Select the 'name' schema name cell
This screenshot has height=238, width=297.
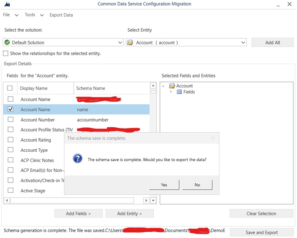[x=83, y=109]
